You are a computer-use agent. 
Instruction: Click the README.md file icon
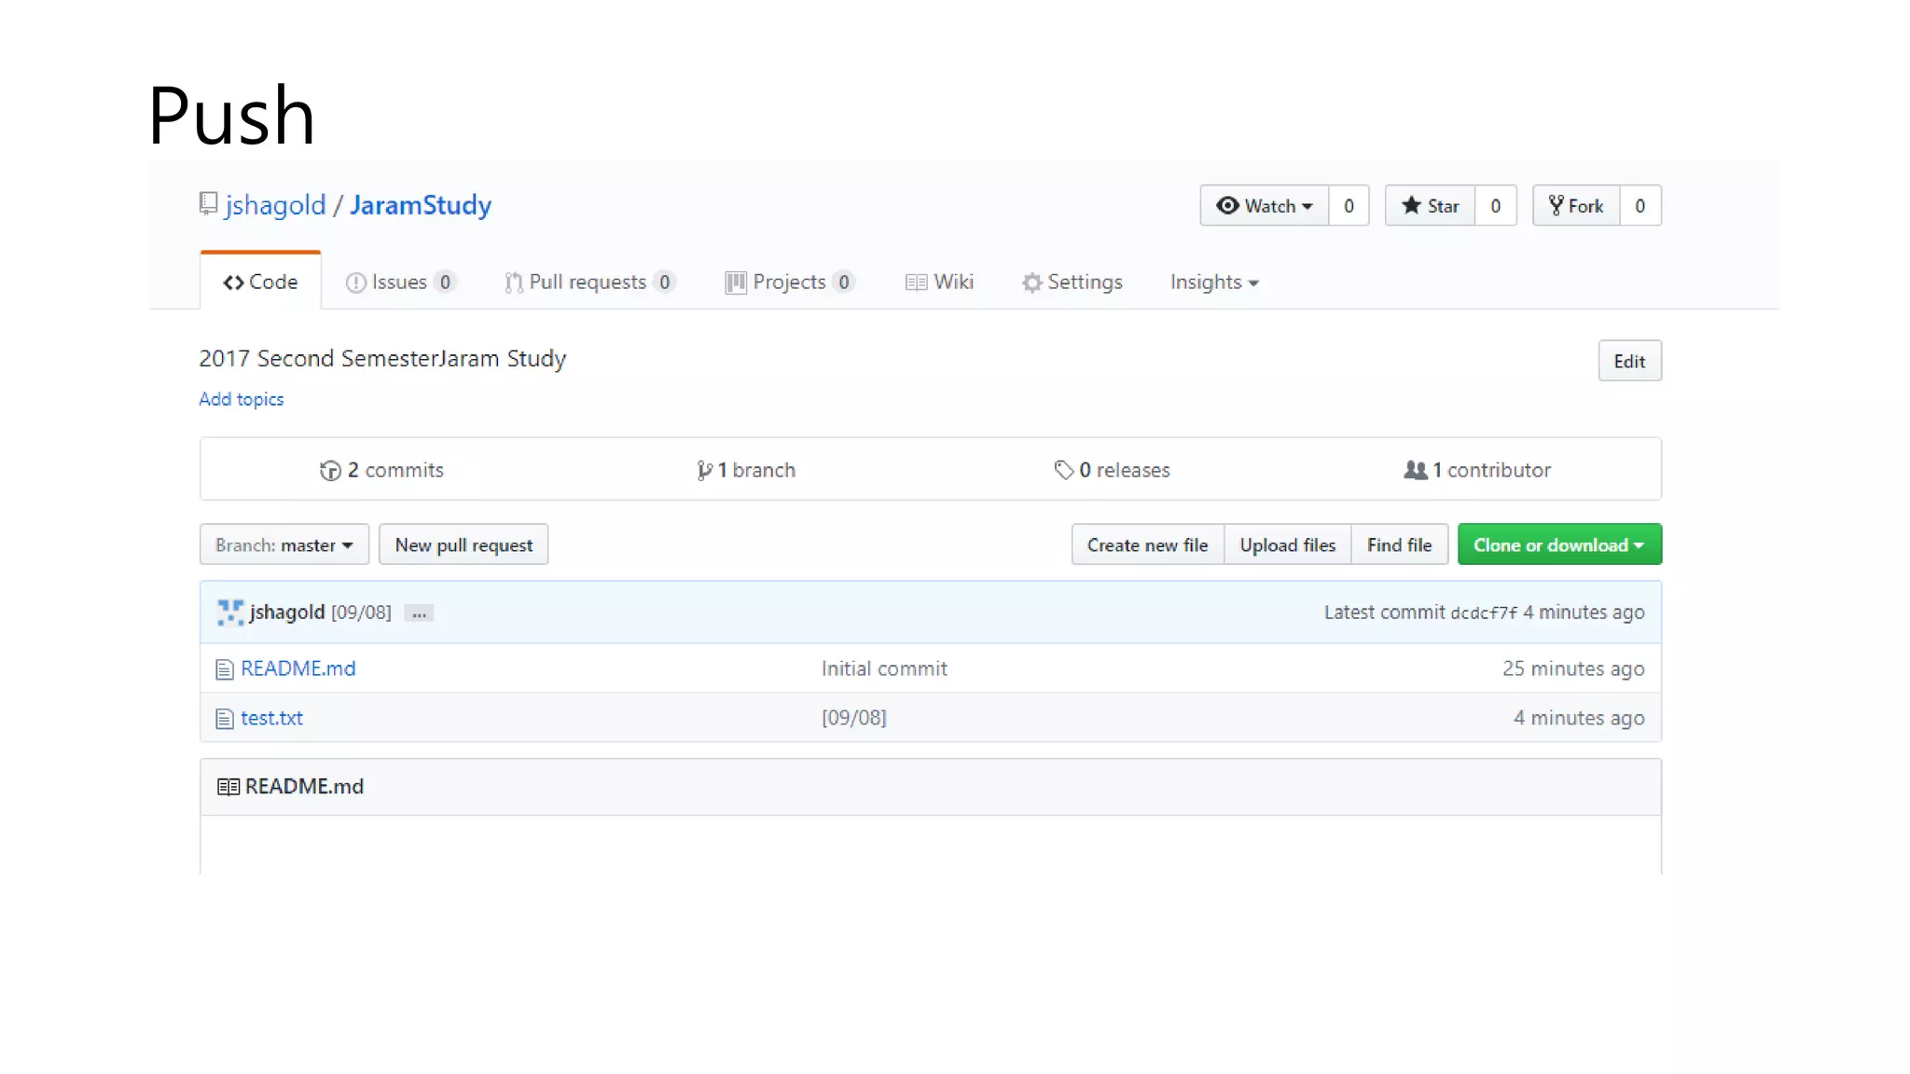click(x=224, y=669)
